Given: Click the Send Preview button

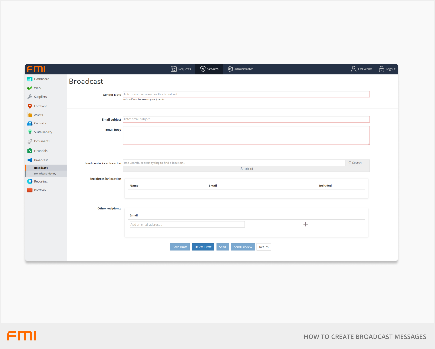Looking at the screenshot, I should [243, 247].
